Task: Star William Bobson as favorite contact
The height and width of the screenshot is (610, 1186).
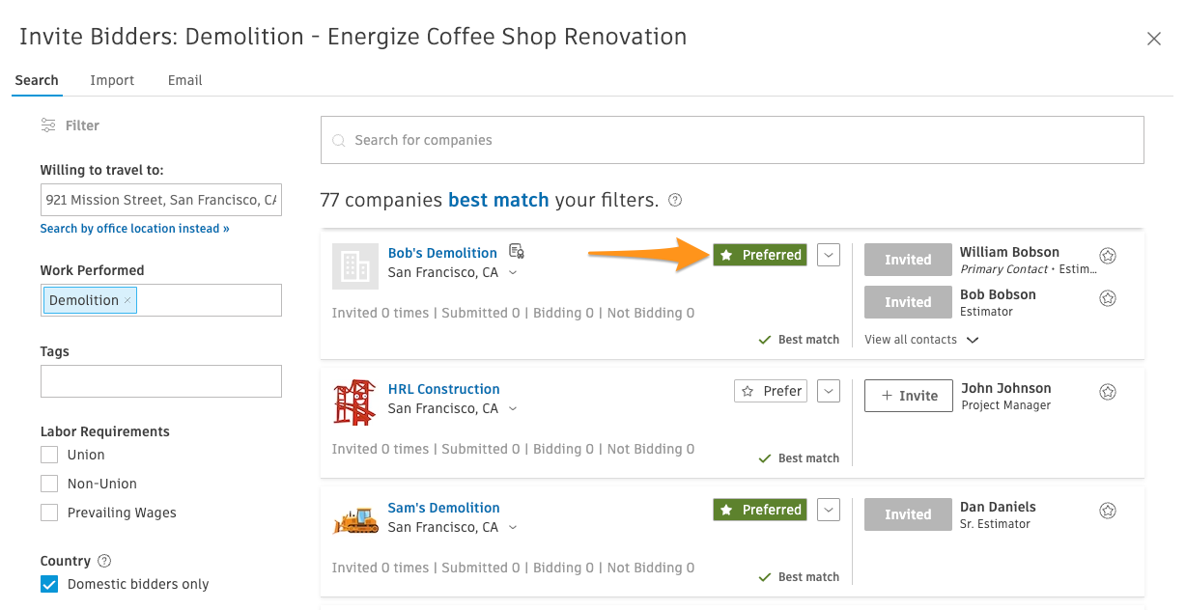Action: [1108, 256]
